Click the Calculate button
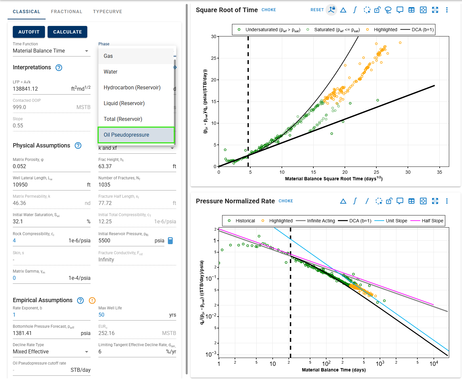This screenshot has width=462, height=379. click(x=67, y=32)
